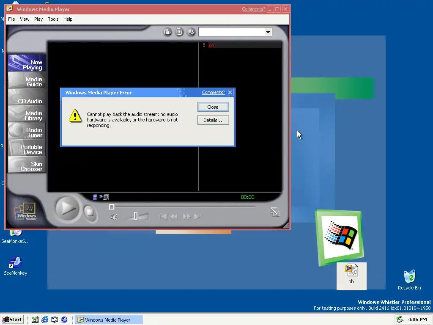Close the error dialog with X
This screenshot has width=433, height=325.
click(230, 92)
